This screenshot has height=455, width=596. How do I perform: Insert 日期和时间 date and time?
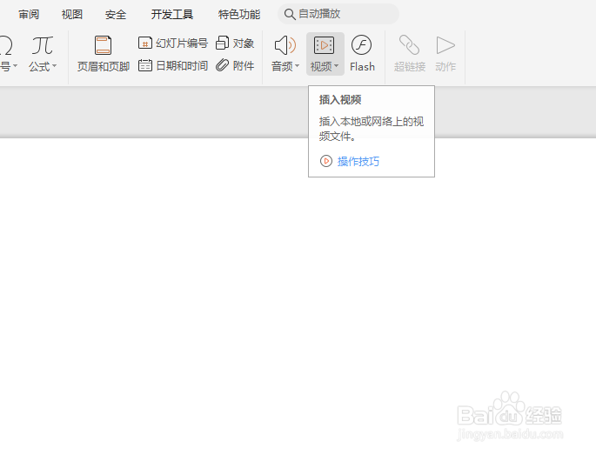tap(173, 66)
